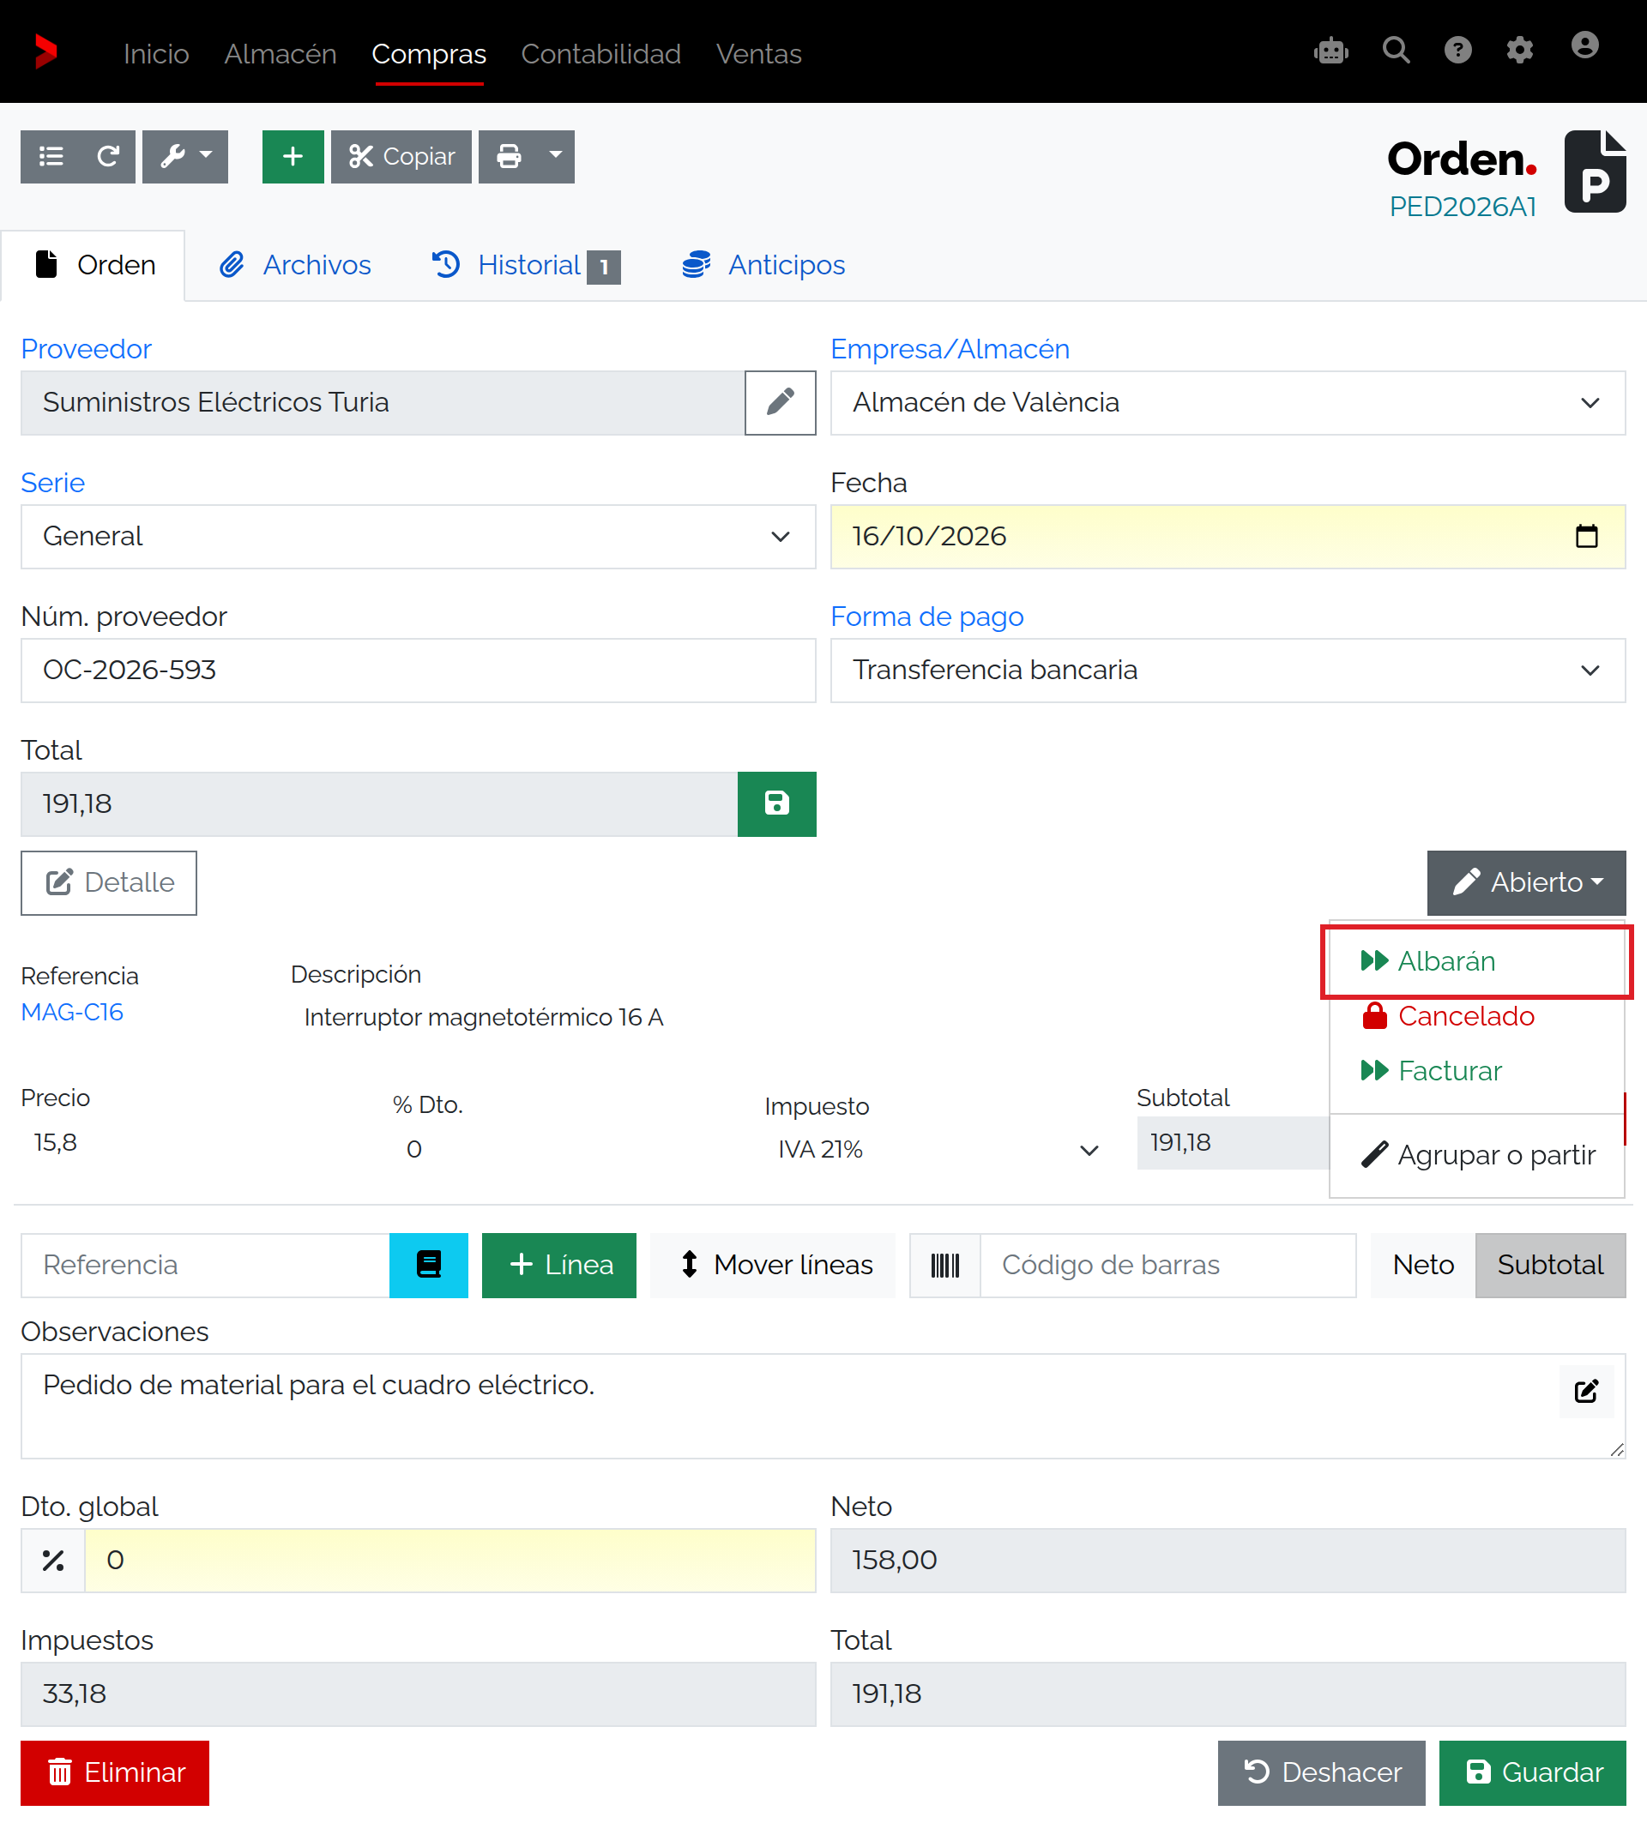1647x1847 pixels.
Task: Open the settings gear icon
Action: click(1519, 51)
